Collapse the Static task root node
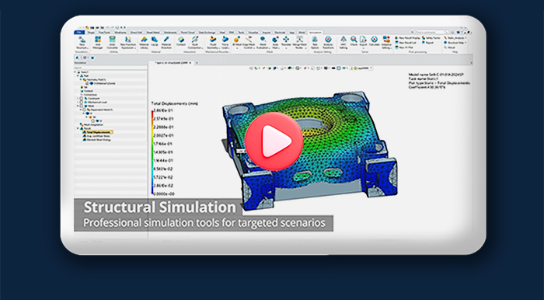 tap(75, 72)
